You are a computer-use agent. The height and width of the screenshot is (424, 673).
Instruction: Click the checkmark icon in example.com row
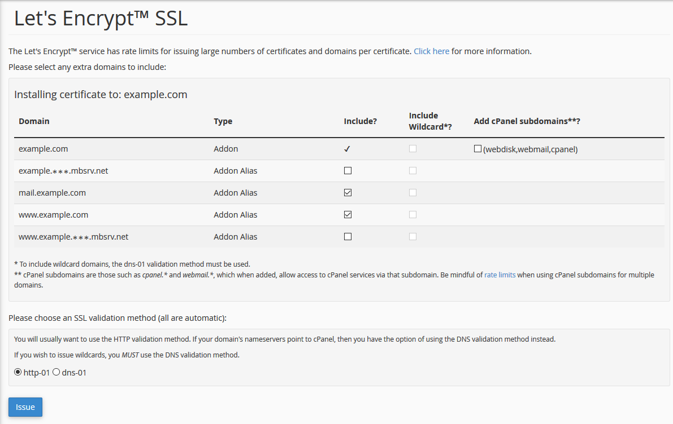pos(348,149)
